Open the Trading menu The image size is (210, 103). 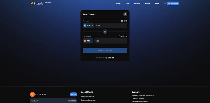click(x=117, y=4)
